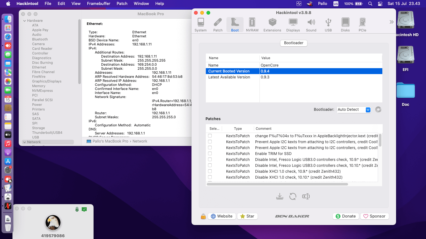Open the Help menu
This screenshot has height=239, width=426.
coord(160,4)
